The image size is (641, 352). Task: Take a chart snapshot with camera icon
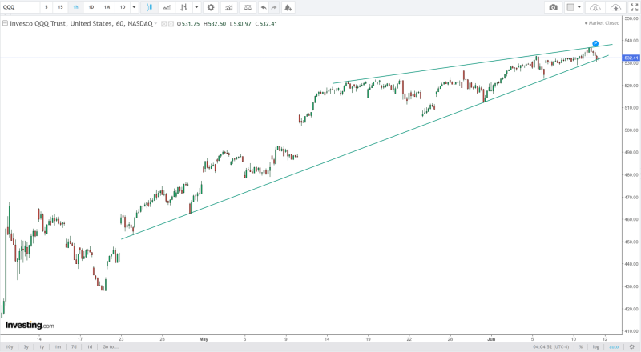tap(553, 7)
